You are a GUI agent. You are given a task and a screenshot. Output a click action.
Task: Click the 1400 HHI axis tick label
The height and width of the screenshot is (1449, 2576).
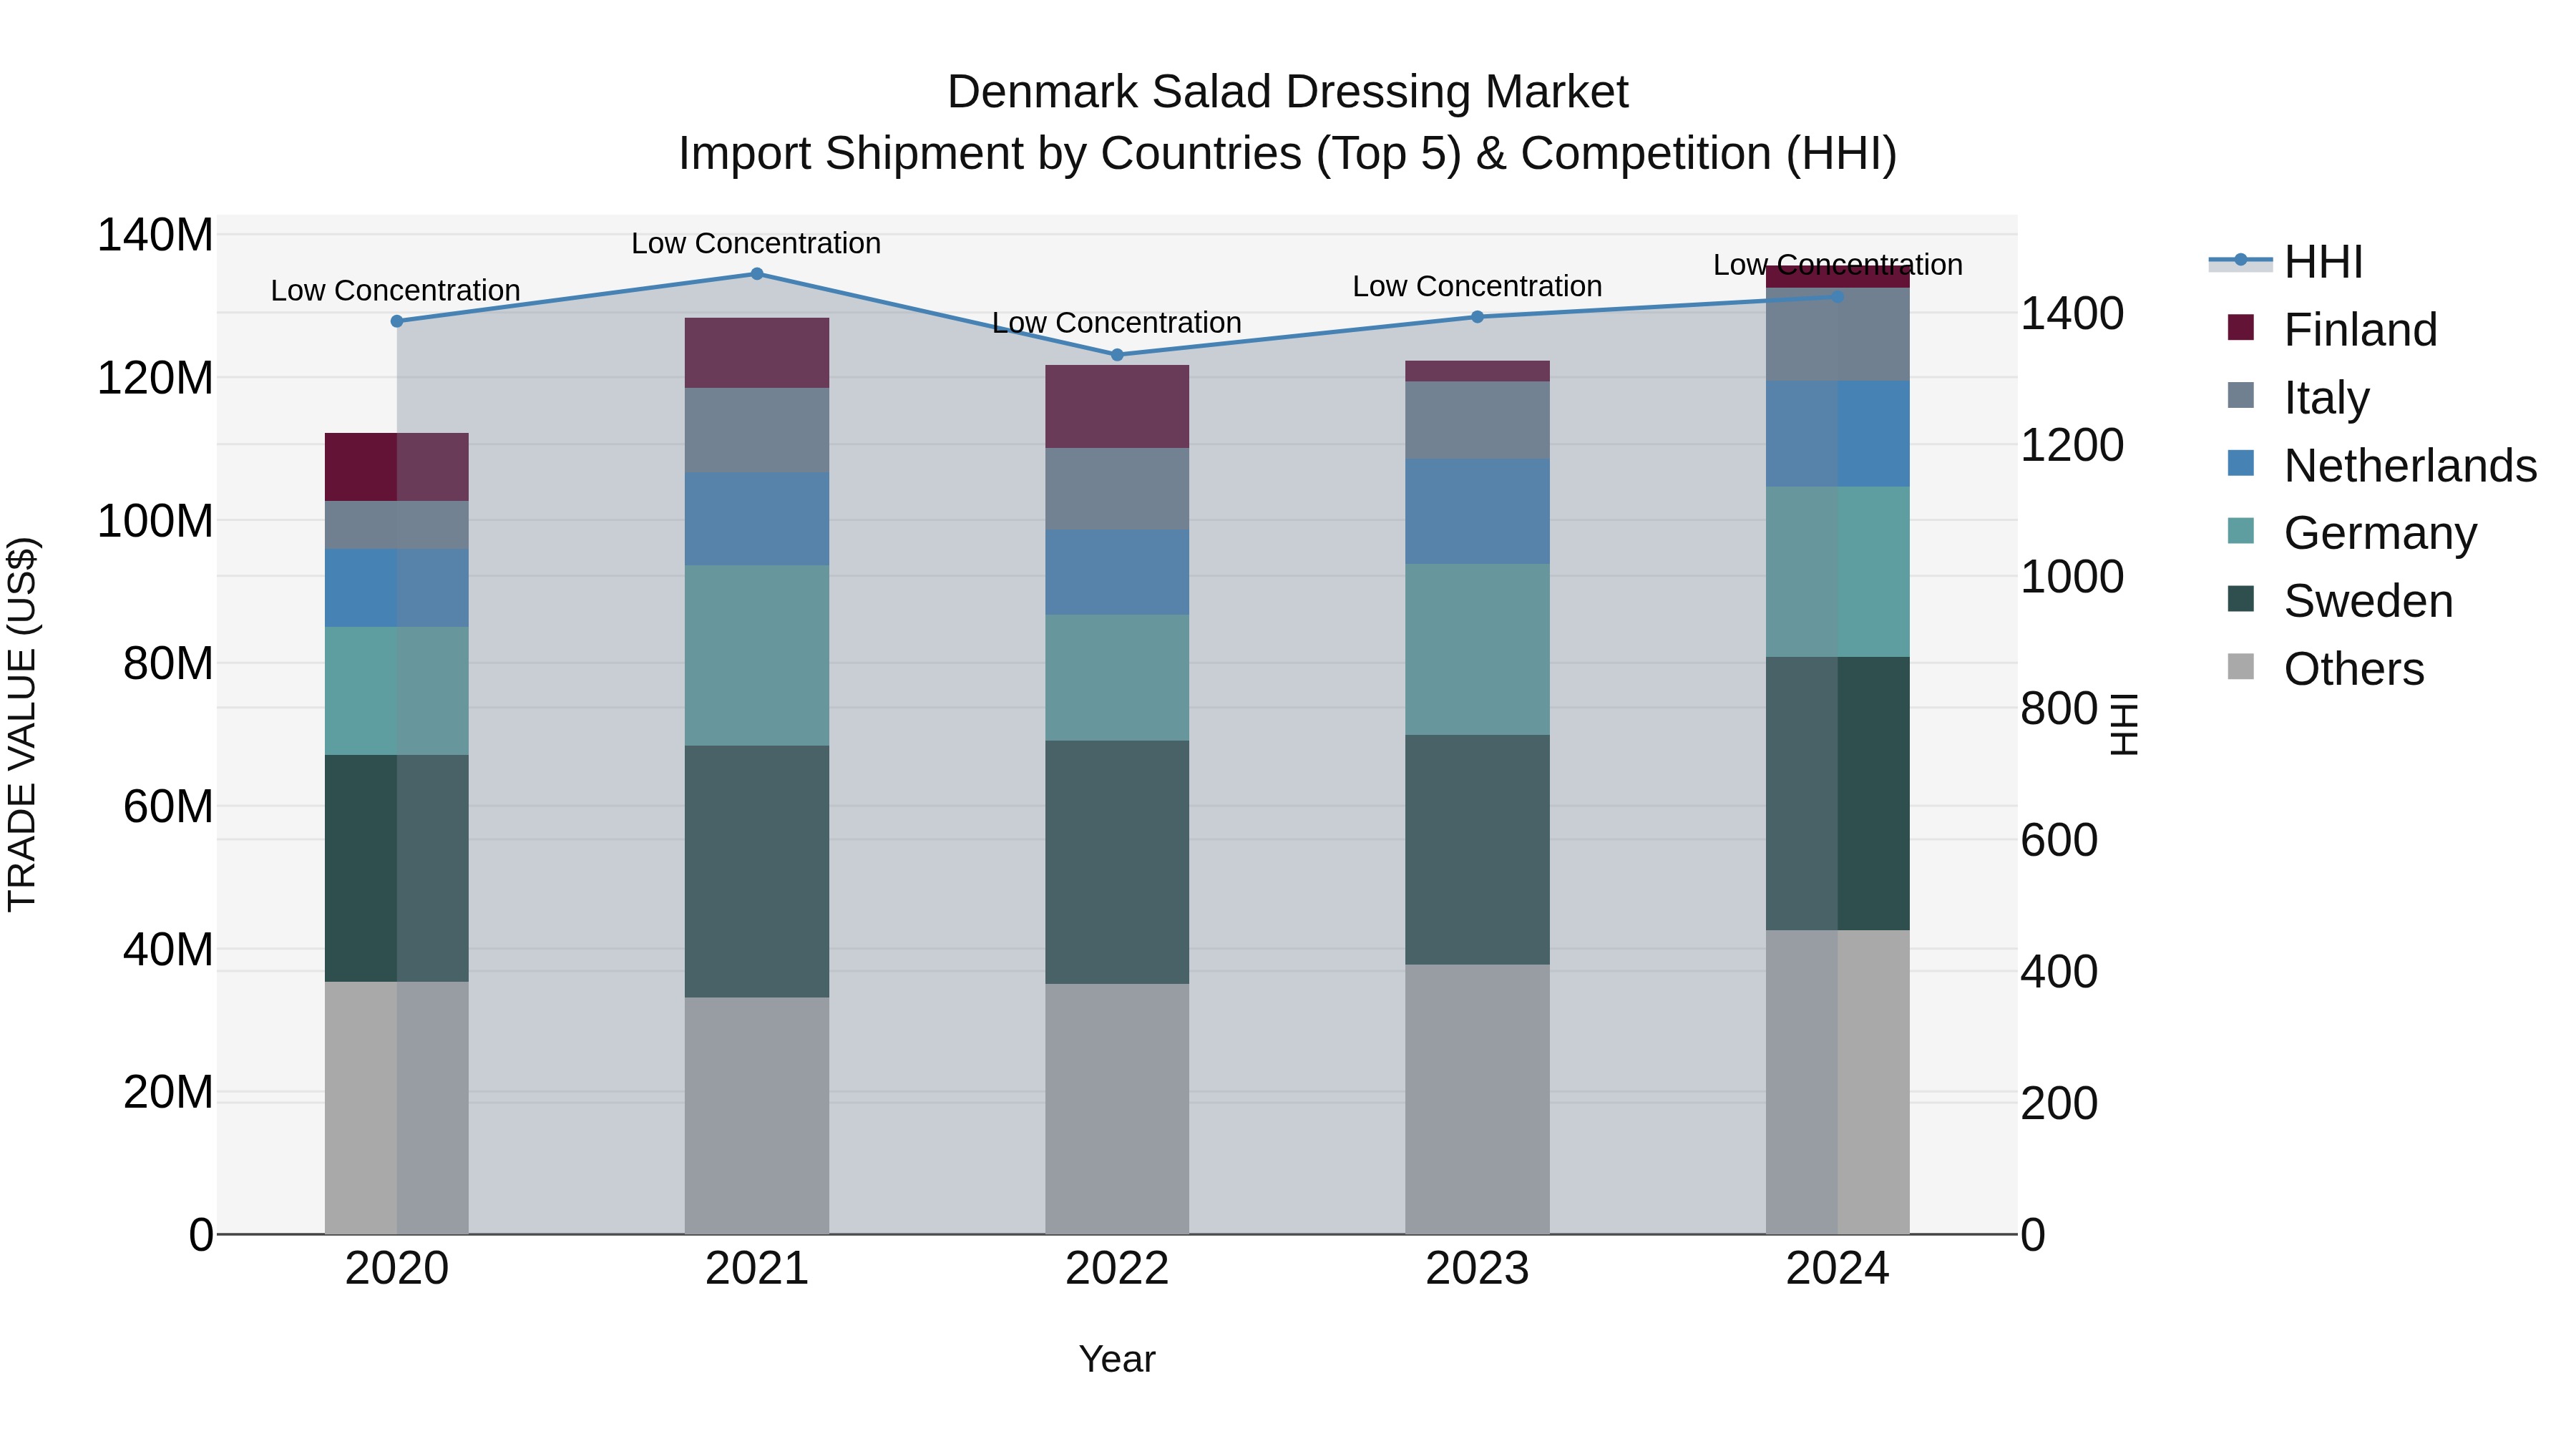pyautogui.click(x=2072, y=314)
